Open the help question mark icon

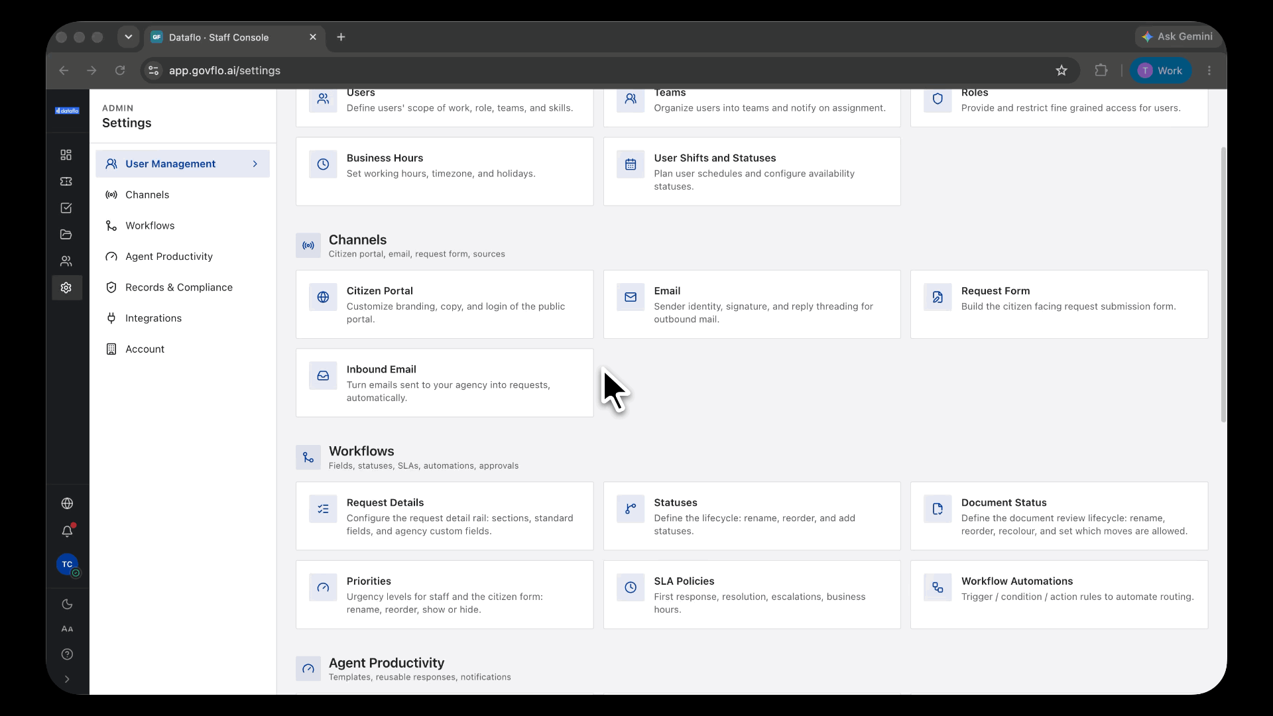(67, 654)
